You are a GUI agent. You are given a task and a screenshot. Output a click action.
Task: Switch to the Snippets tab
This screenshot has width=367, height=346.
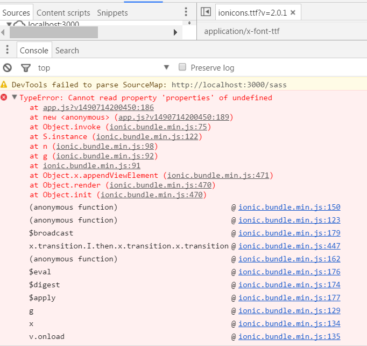pyautogui.click(x=112, y=12)
